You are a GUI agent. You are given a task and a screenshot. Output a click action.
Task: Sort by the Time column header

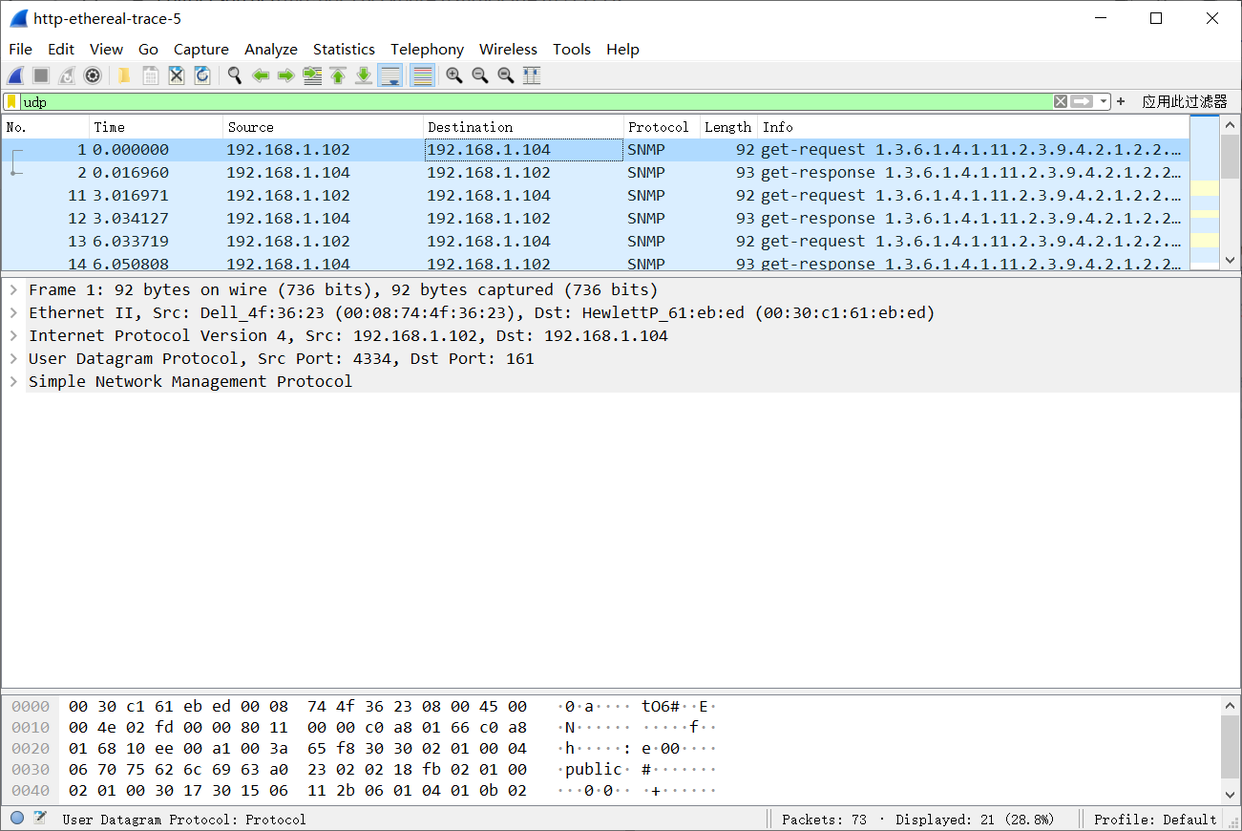click(157, 127)
